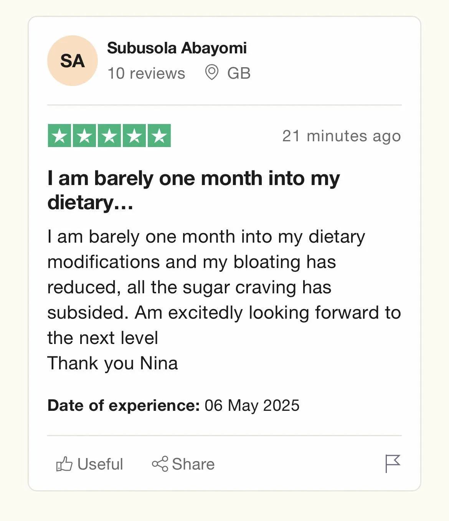The height and width of the screenshot is (521, 449).
Task: Click the SA avatar circle
Action: coord(73,61)
